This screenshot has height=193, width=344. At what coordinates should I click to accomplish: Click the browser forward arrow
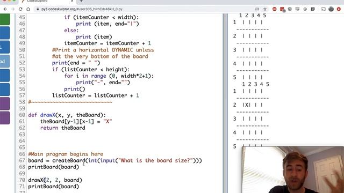[13, 9]
